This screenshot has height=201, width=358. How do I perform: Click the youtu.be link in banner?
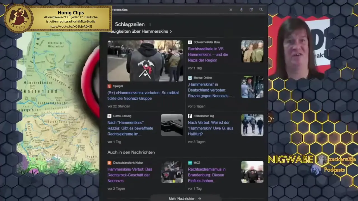[x=71, y=27]
